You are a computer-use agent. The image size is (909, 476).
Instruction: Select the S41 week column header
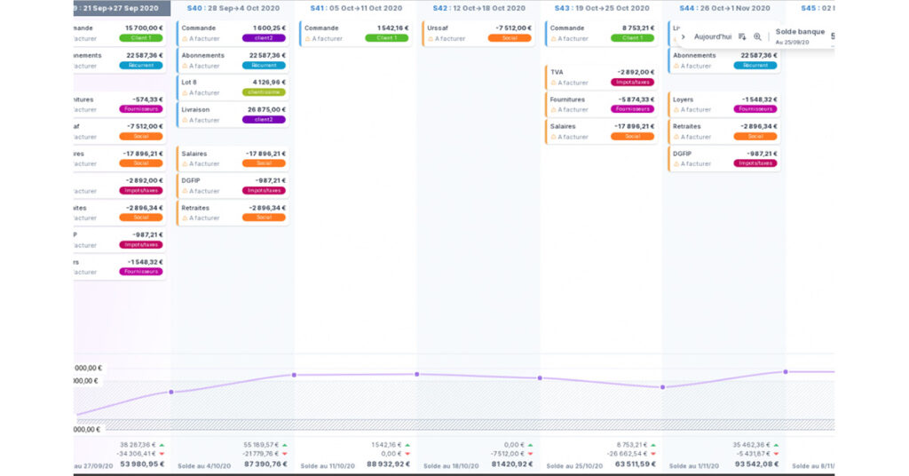tap(355, 8)
